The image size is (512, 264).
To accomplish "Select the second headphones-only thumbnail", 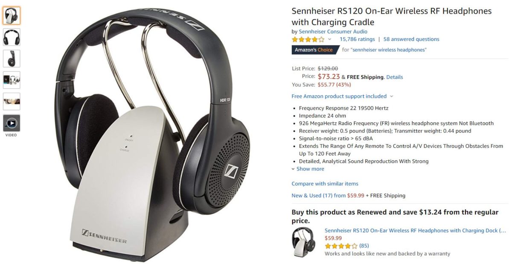I will tap(12, 37).
